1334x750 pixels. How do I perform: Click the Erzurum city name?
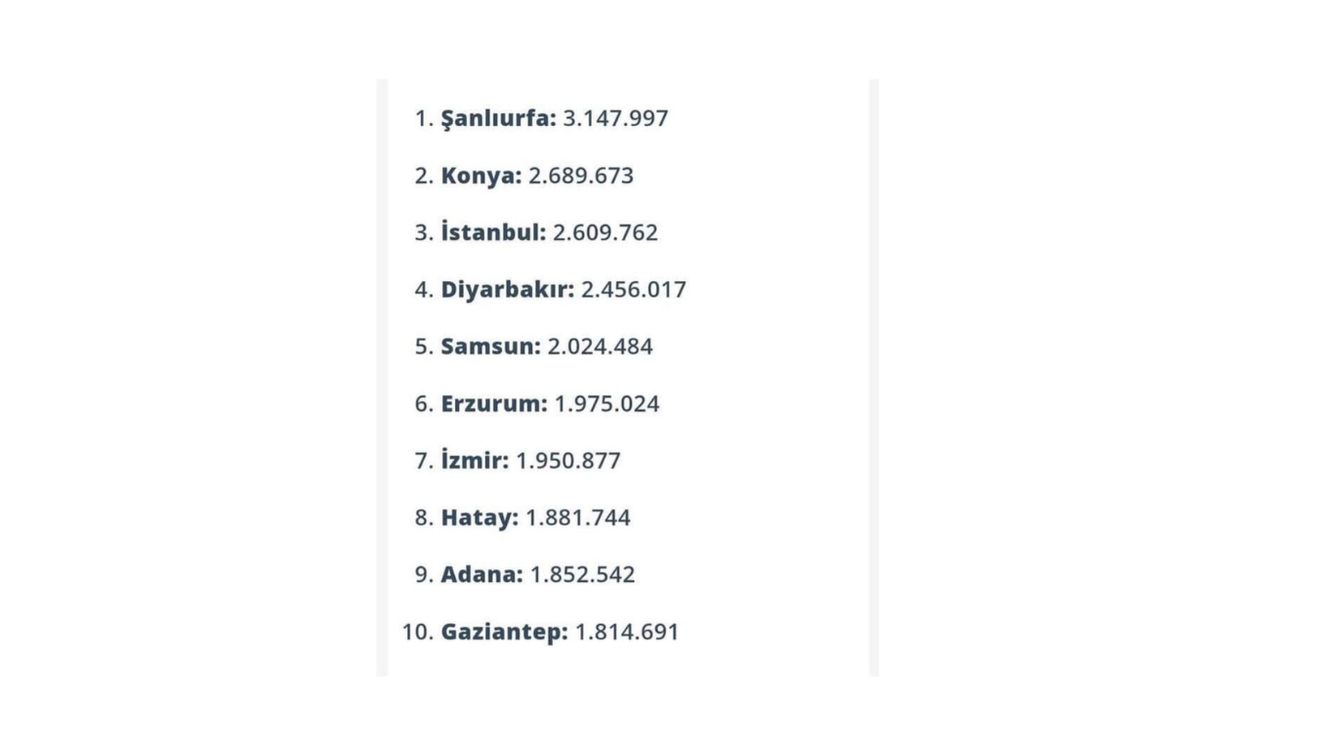493,404
